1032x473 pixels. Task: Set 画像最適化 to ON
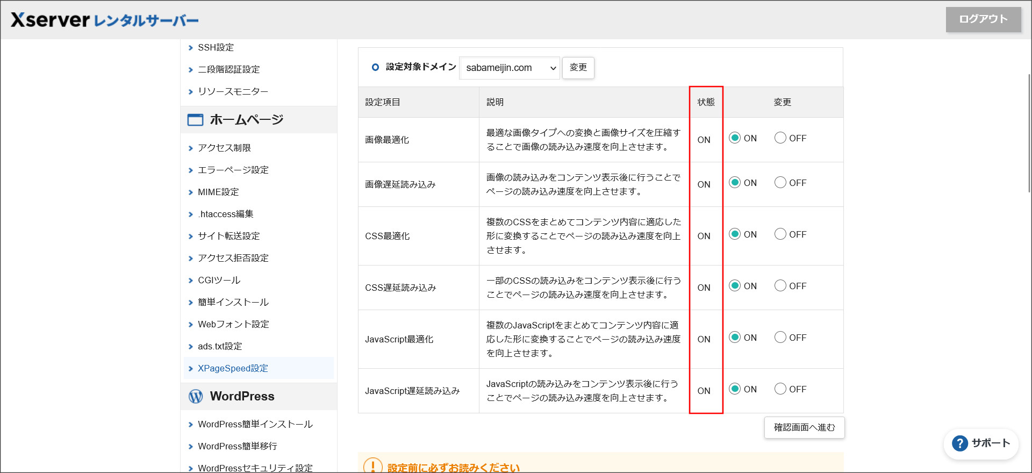click(x=735, y=138)
